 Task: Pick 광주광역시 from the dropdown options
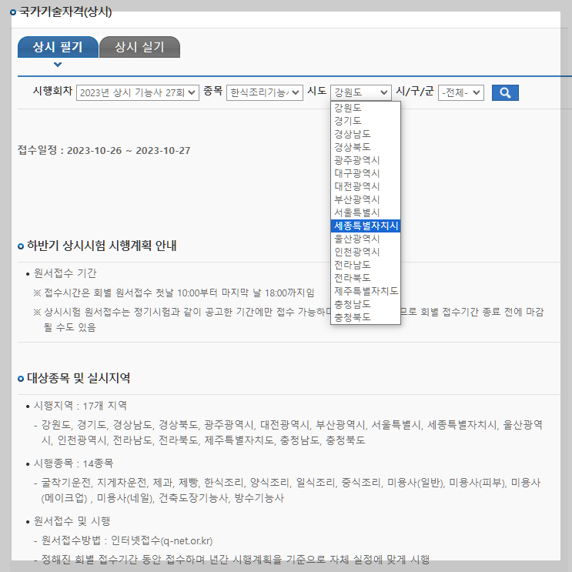[x=366, y=160]
